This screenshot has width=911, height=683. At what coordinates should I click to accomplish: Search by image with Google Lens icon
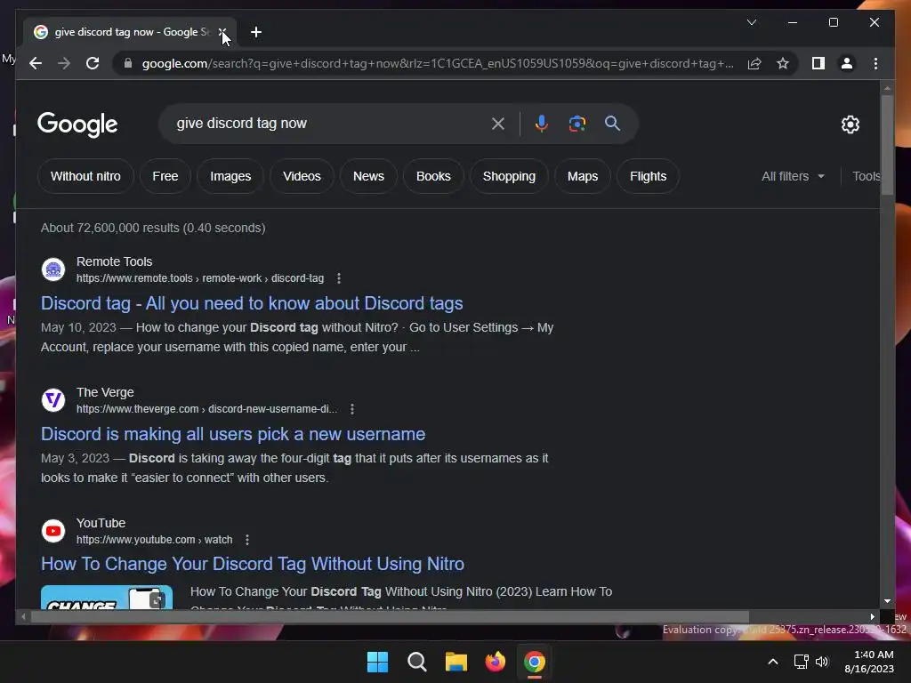click(576, 123)
